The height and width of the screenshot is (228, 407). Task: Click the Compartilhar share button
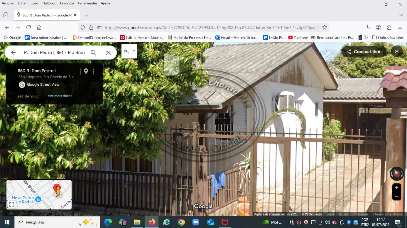pyautogui.click(x=363, y=52)
